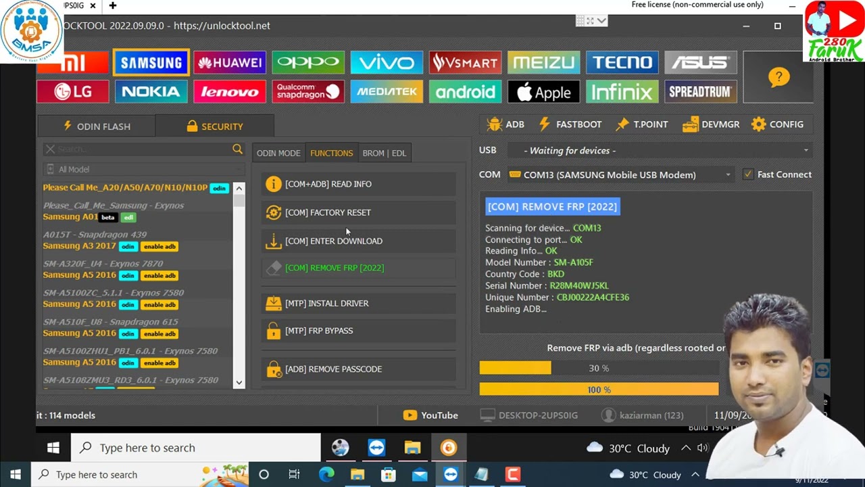This screenshot has width=865, height=487.
Task: Open DEVMGR device manager
Action: (711, 124)
